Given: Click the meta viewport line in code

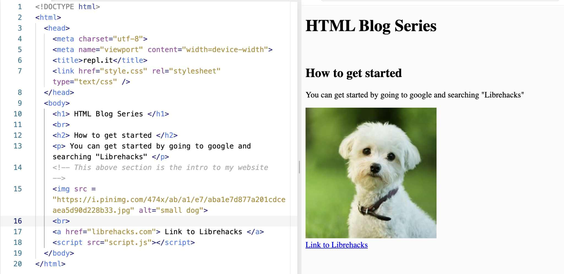Looking at the screenshot, I should 162,49.
